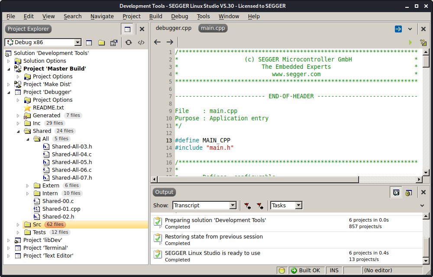Click the Solution 'Development Tools' icon
Viewport: 433px width, 277px height.
tap(8, 53)
